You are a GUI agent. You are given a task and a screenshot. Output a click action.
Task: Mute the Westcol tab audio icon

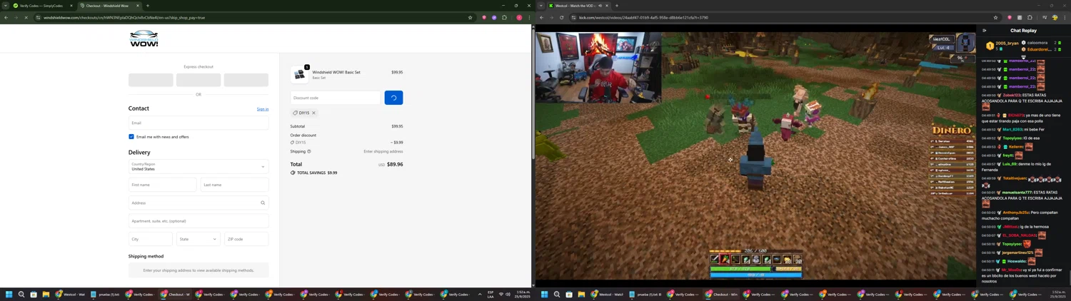pyautogui.click(x=600, y=6)
